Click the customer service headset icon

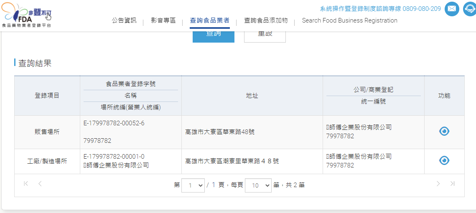coord(470,9)
